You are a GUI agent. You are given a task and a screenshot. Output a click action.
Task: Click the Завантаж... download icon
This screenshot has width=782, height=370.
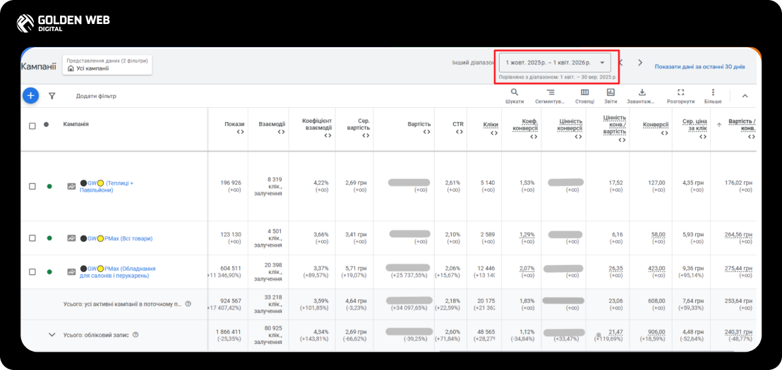tap(642, 92)
